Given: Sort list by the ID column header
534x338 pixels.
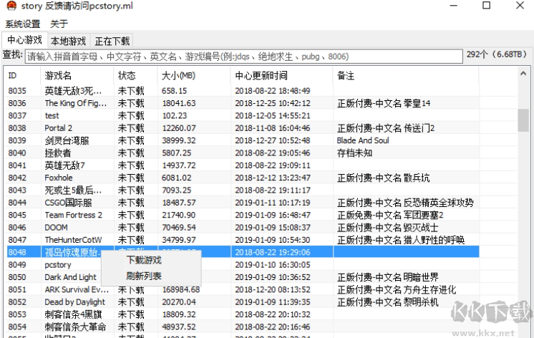Looking at the screenshot, I should pyautogui.click(x=21, y=75).
